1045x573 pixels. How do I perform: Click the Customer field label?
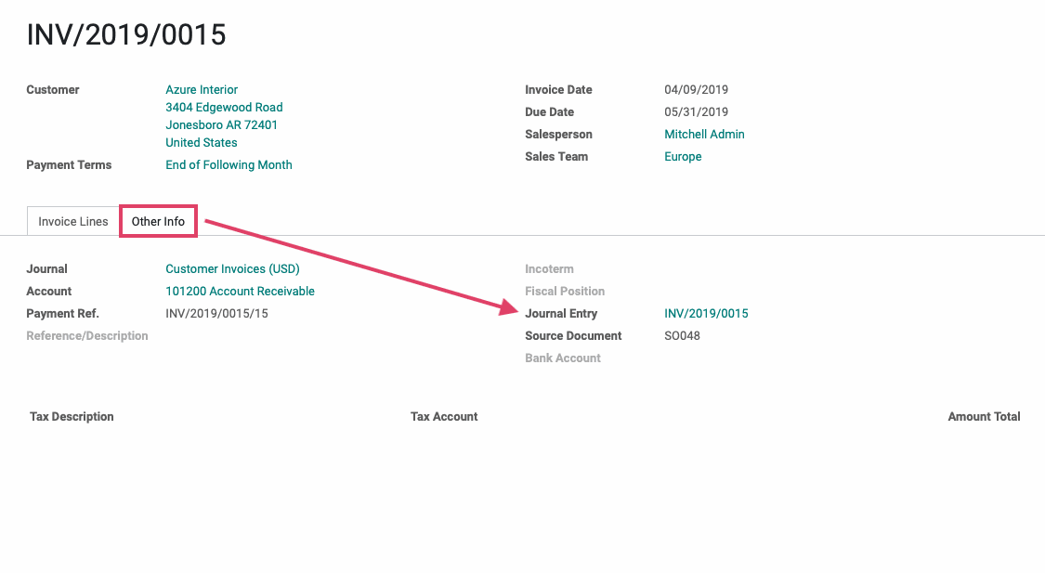(x=53, y=89)
